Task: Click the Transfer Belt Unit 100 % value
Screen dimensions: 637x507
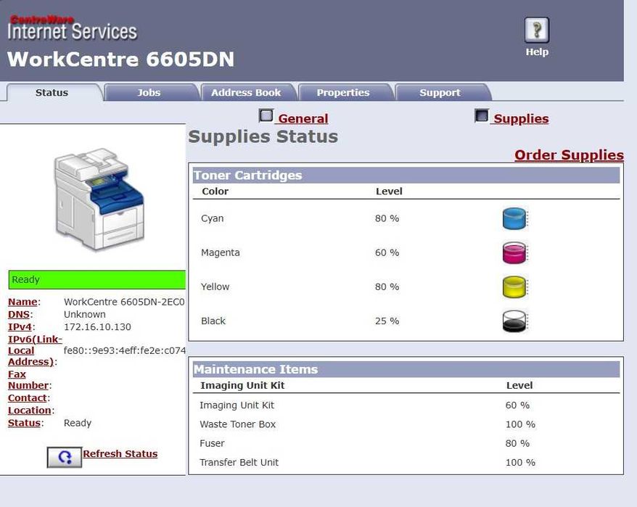Action: [520, 463]
